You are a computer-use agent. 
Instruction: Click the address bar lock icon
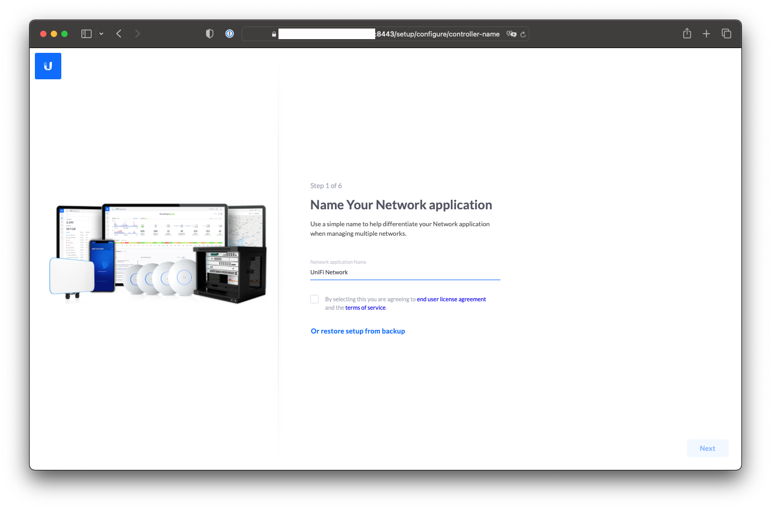[274, 34]
